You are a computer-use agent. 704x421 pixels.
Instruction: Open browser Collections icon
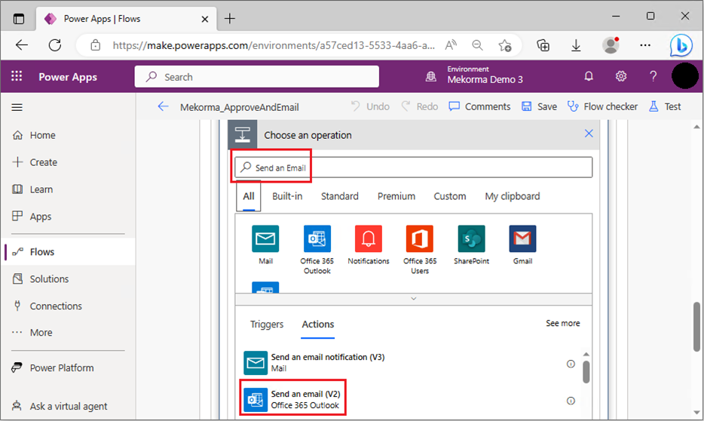(543, 45)
